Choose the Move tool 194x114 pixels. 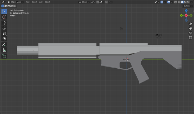4,23
